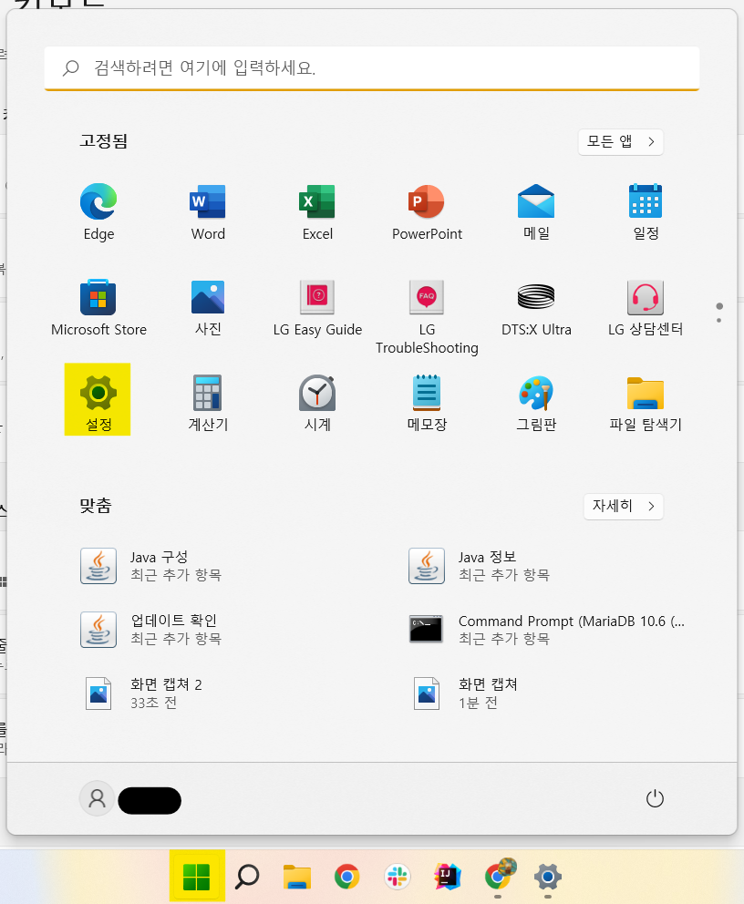Open Slack from the taskbar

pos(398,877)
